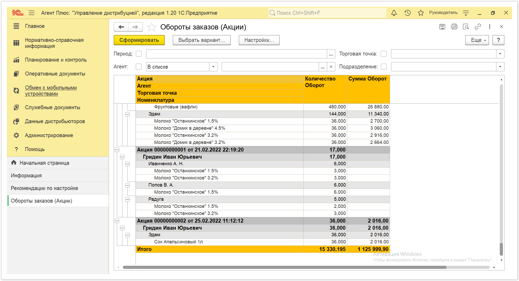Switch to Рекомендации по настройке tab
The height and width of the screenshot is (281, 519).
(58, 188)
